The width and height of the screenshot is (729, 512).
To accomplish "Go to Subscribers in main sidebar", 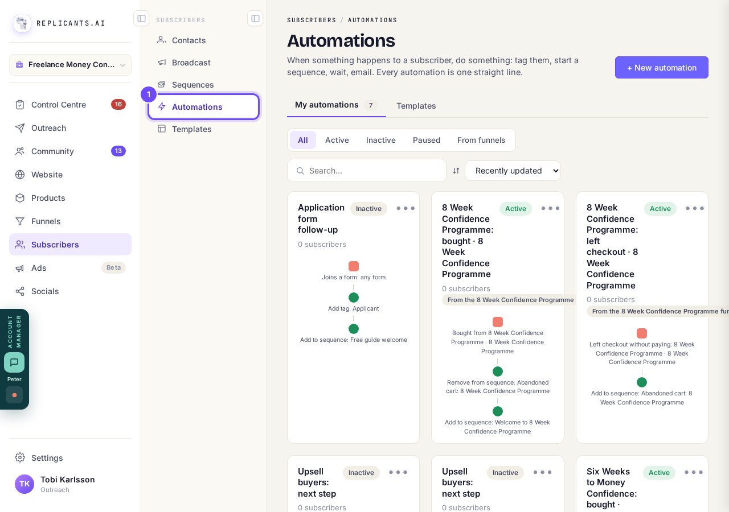I will click(x=70, y=245).
